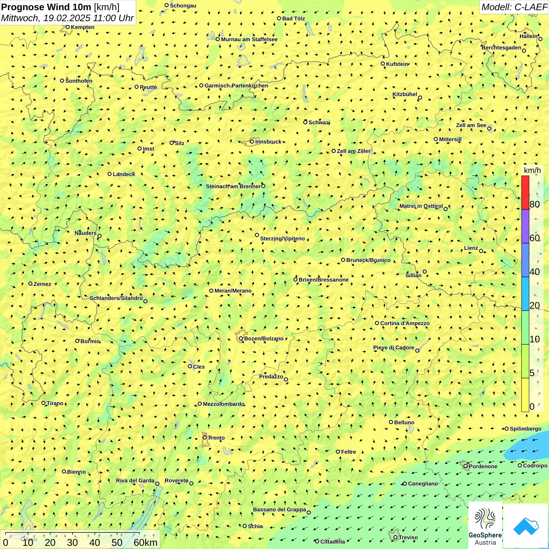This screenshot has width=549, height=549.
Task: Click the GeoSphere Austria logo
Action: (x=485, y=525)
